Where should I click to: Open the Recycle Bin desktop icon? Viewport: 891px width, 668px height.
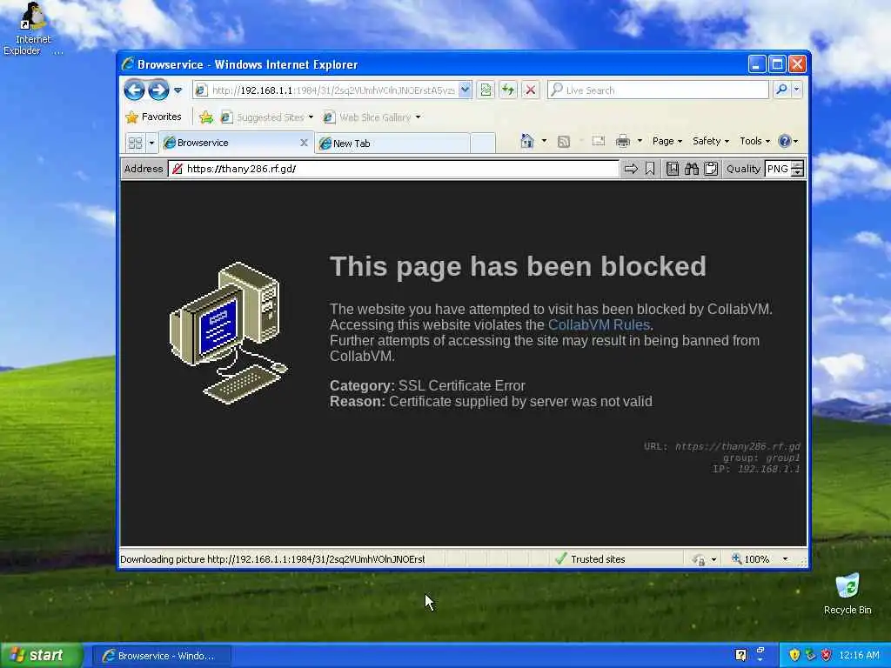(x=847, y=594)
